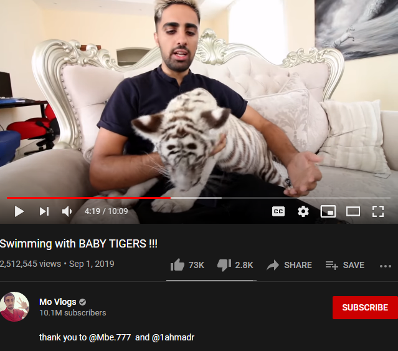
Task: Seek on the red video progress bar
Action: click(x=199, y=198)
